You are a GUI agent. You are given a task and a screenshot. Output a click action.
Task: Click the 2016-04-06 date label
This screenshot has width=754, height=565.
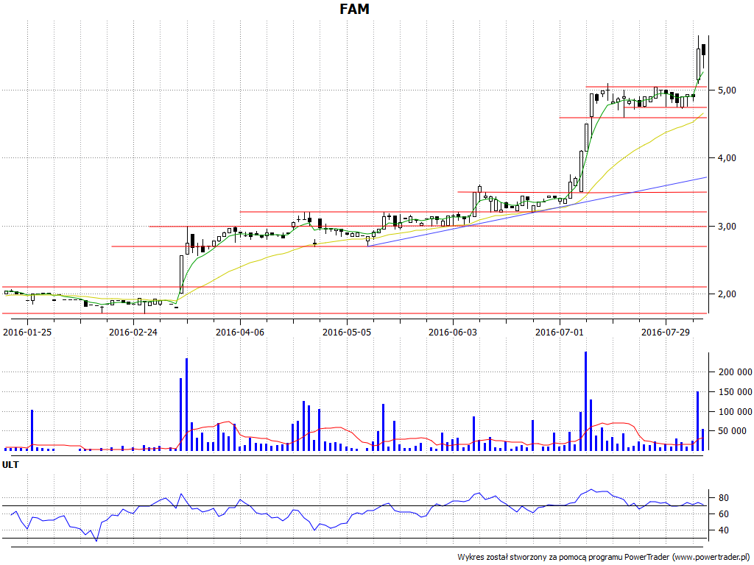tap(239, 332)
